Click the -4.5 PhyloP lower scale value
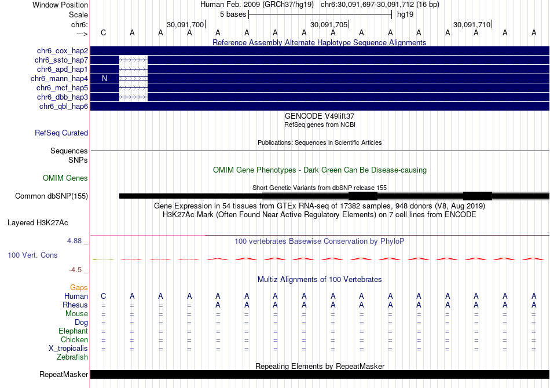This screenshot has height=388, width=550. point(75,269)
